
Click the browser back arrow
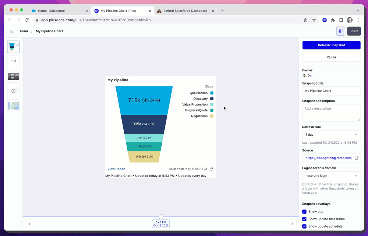pyautogui.click(x=10, y=20)
